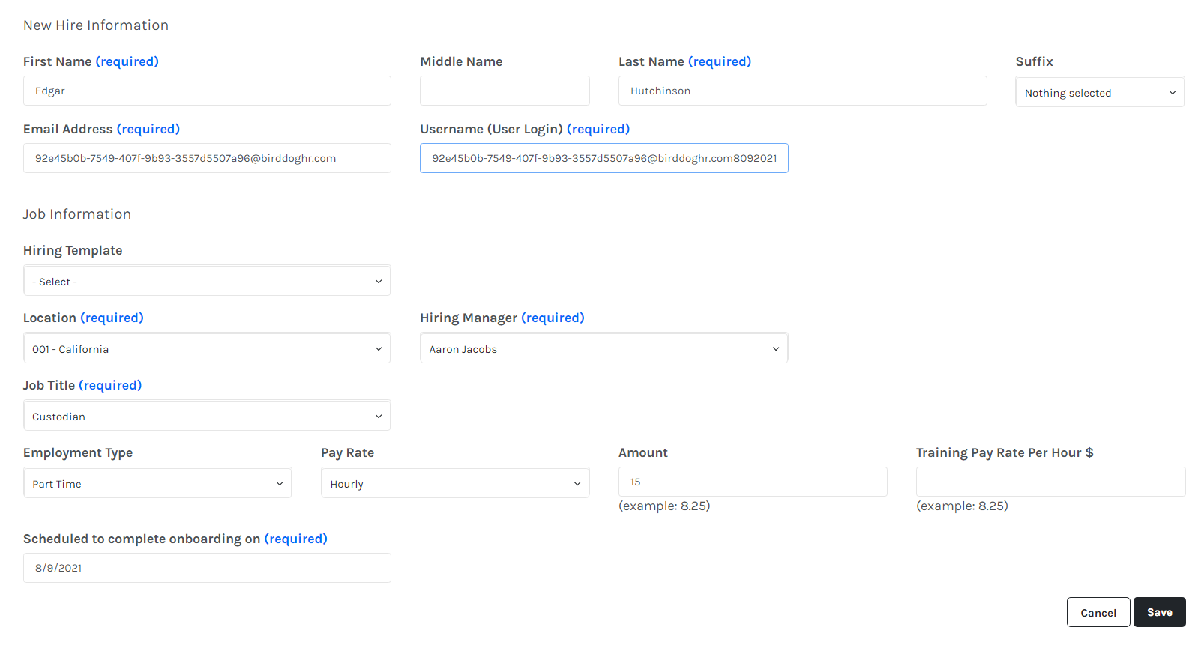This screenshot has height=645, width=1204.
Task: Click the Last Name (required) label
Action: click(x=684, y=61)
